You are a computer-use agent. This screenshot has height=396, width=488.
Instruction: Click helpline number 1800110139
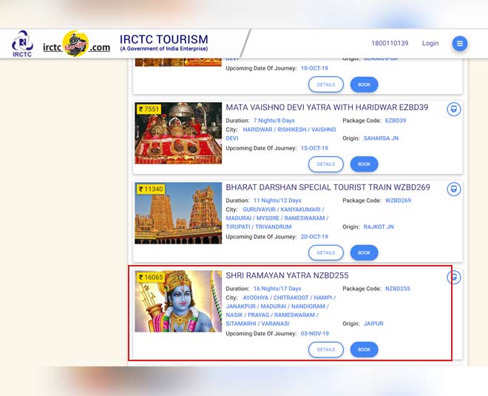pyautogui.click(x=390, y=44)
